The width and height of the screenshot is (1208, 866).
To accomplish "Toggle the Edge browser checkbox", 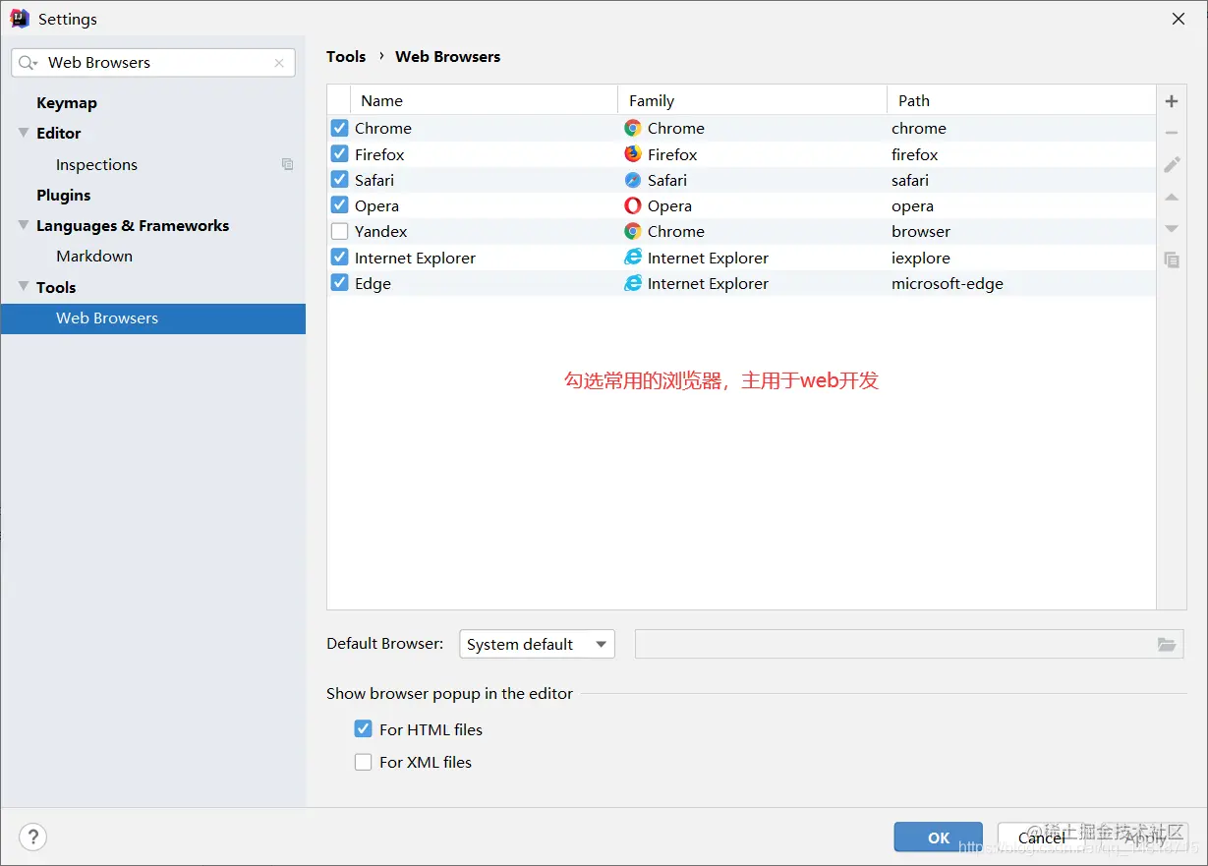I will [339, 283].
